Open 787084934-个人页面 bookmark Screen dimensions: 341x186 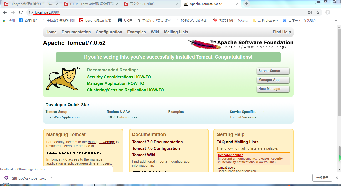coord(231,20)
